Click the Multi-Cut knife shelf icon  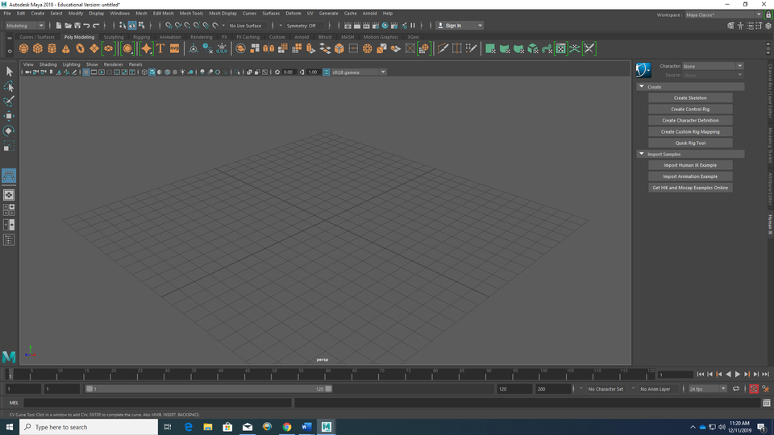tap(443, 48)
